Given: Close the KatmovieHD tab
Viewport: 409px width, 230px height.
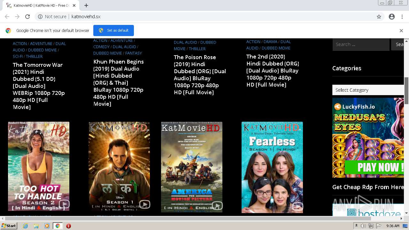Looking at the screenshot, I should tap(74, 5).
